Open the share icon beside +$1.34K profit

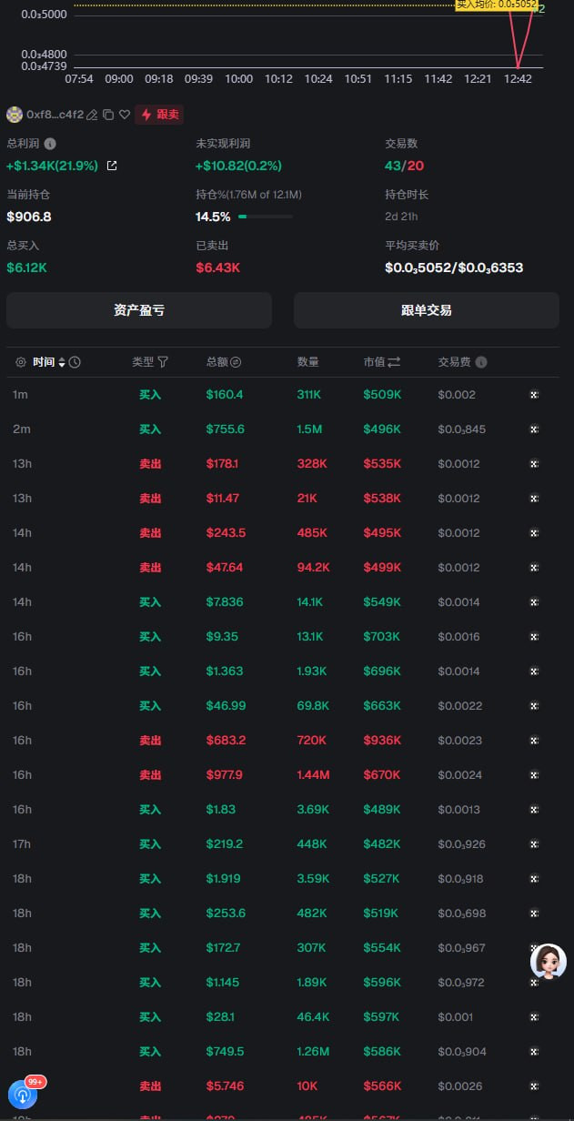pyautogui.click(x=112, y=166)
